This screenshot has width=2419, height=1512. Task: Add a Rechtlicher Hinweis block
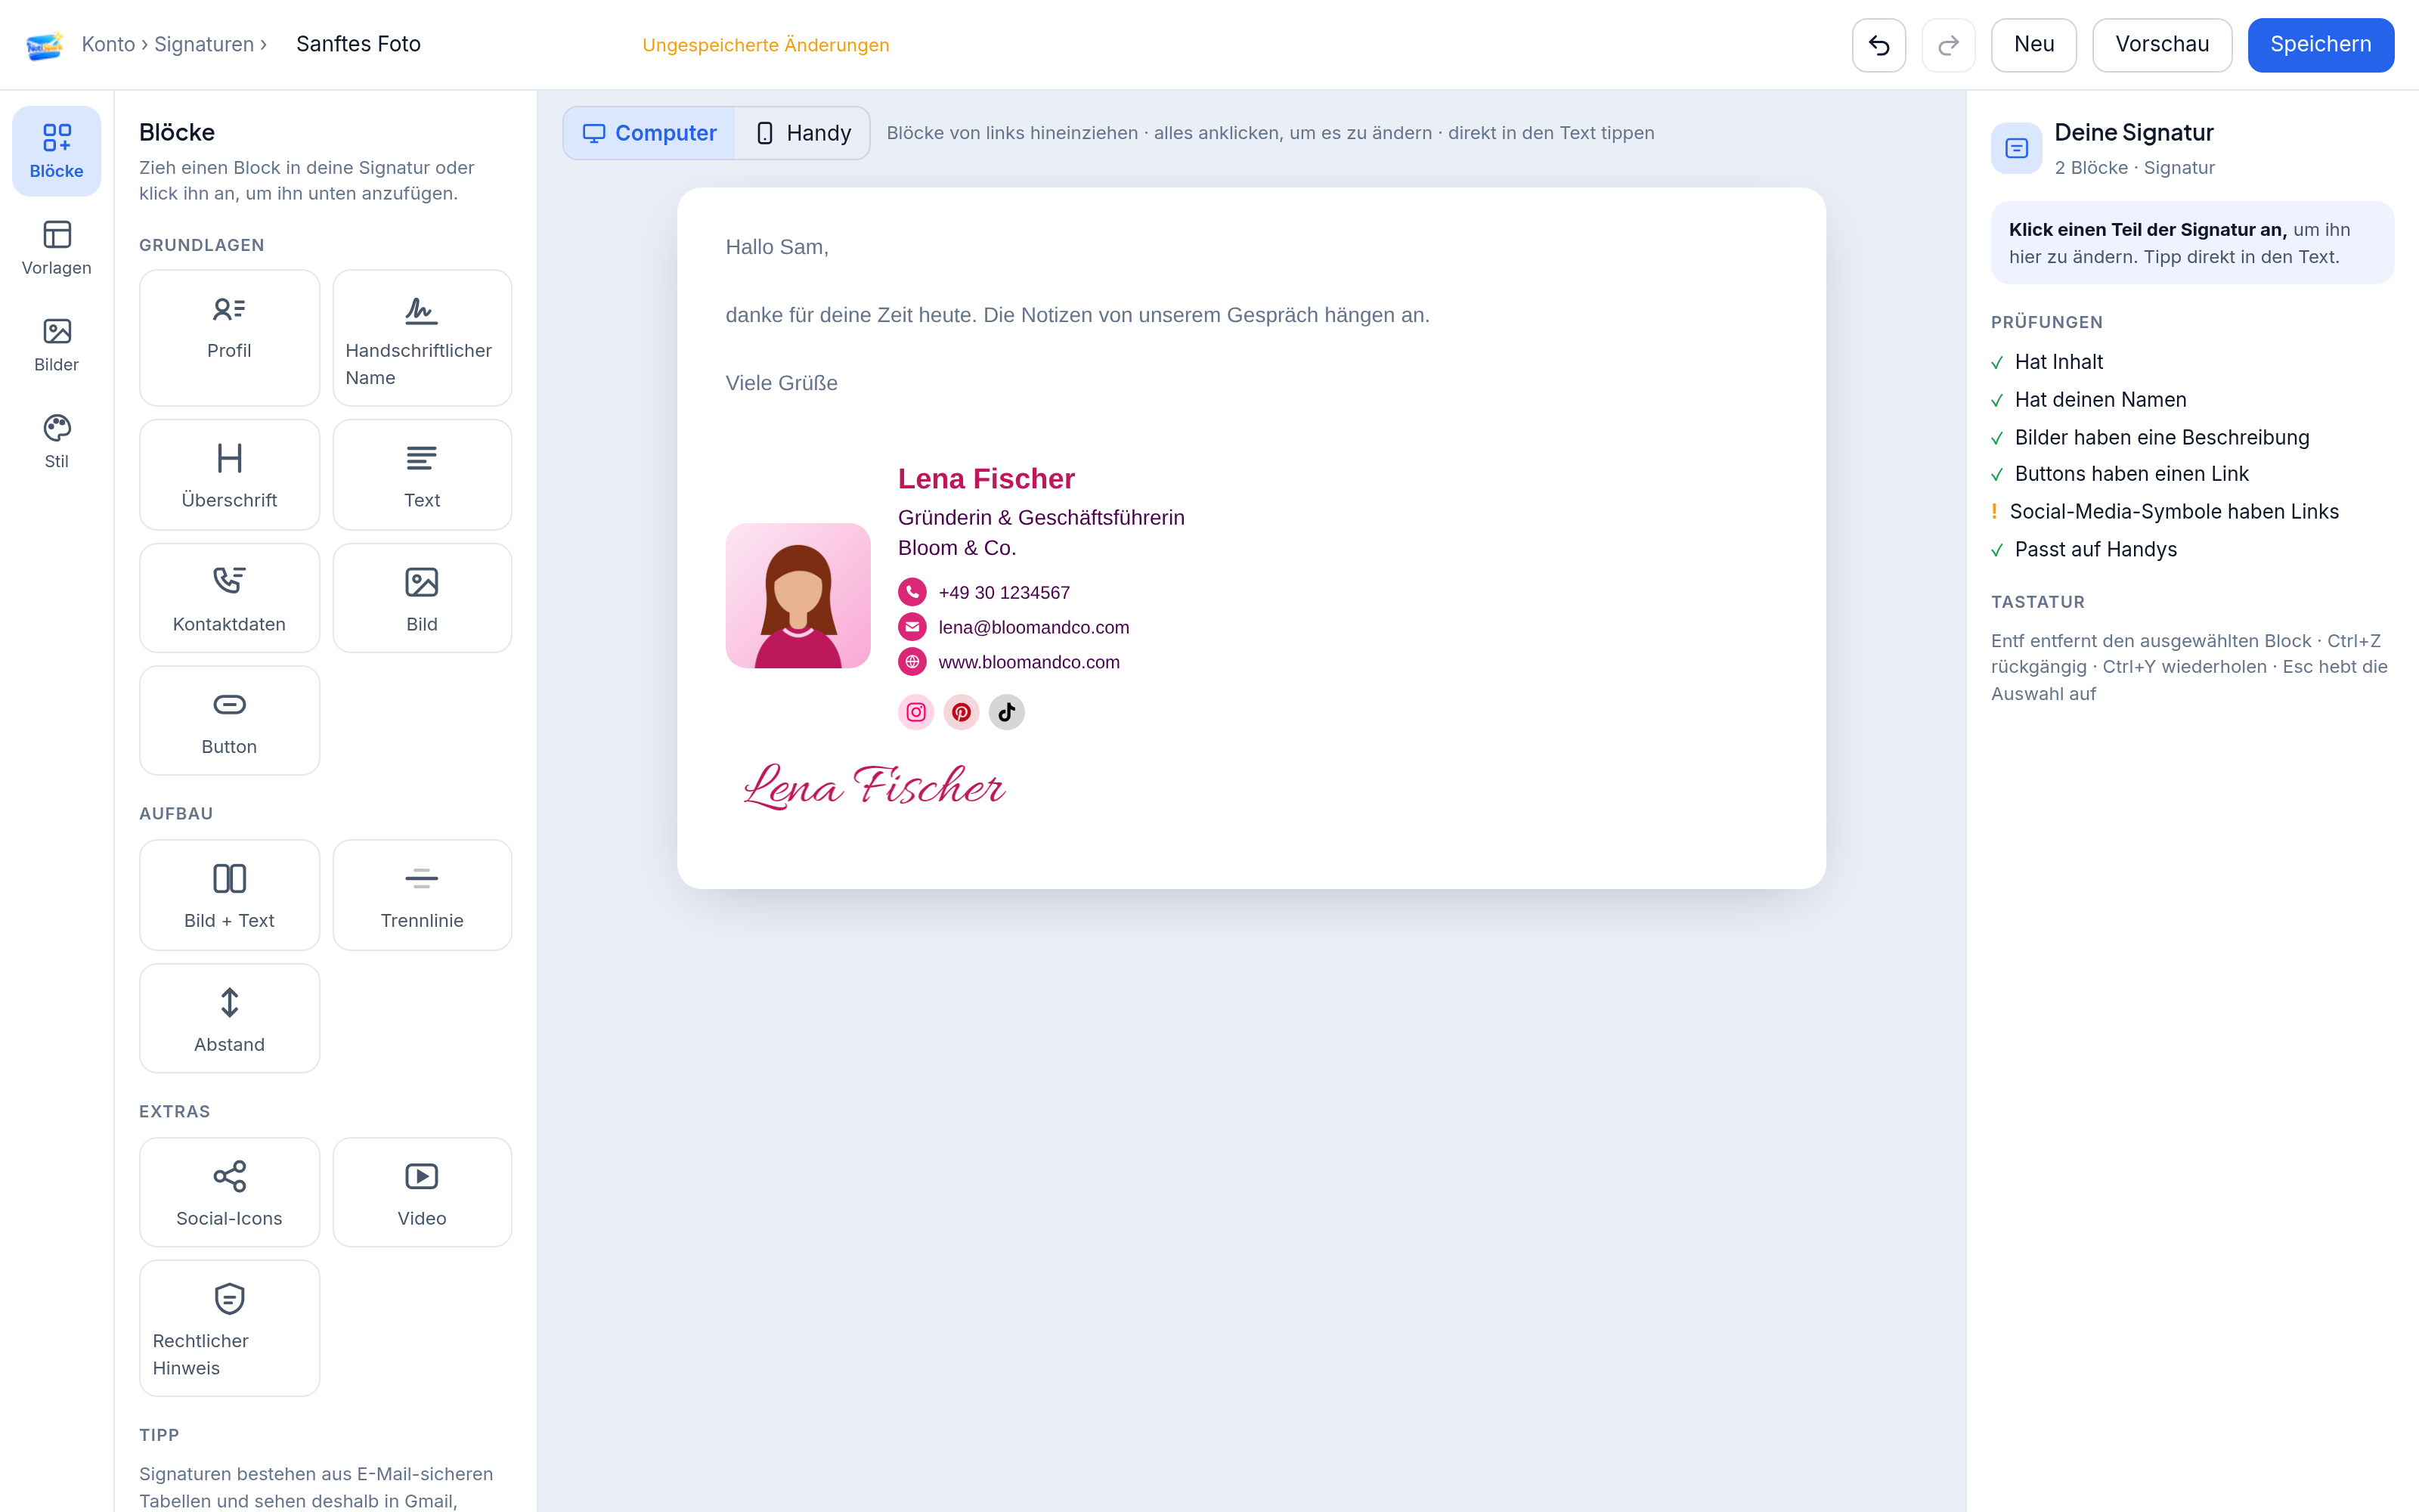click(x=229, y=1328)
